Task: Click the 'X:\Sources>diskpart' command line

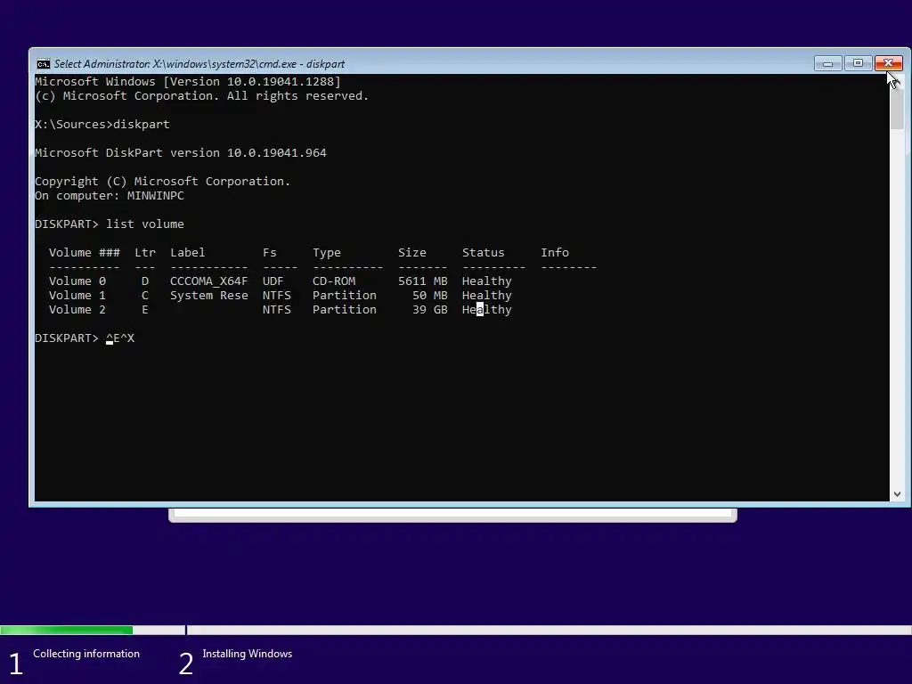Action: coord(102,124)
